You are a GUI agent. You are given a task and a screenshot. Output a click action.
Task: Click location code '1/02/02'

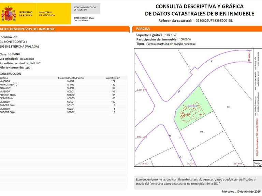(x=71, y=112)
